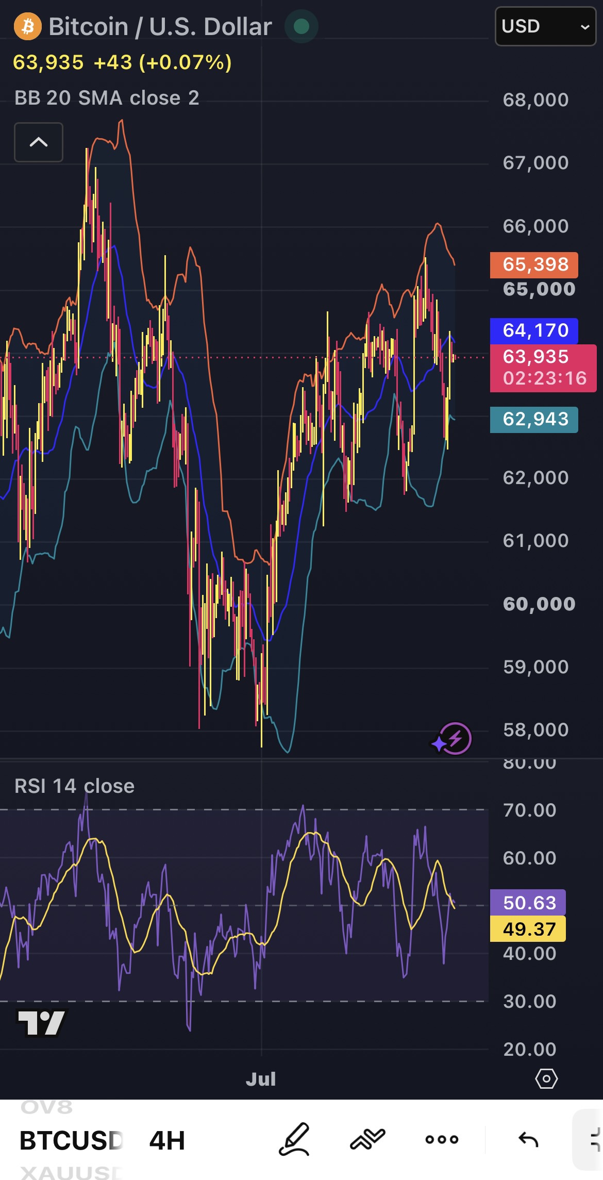Select the Bitcoin / U.S. Dollar title
Viewport: 603px width, 1180px height.
tap(160, 27)
